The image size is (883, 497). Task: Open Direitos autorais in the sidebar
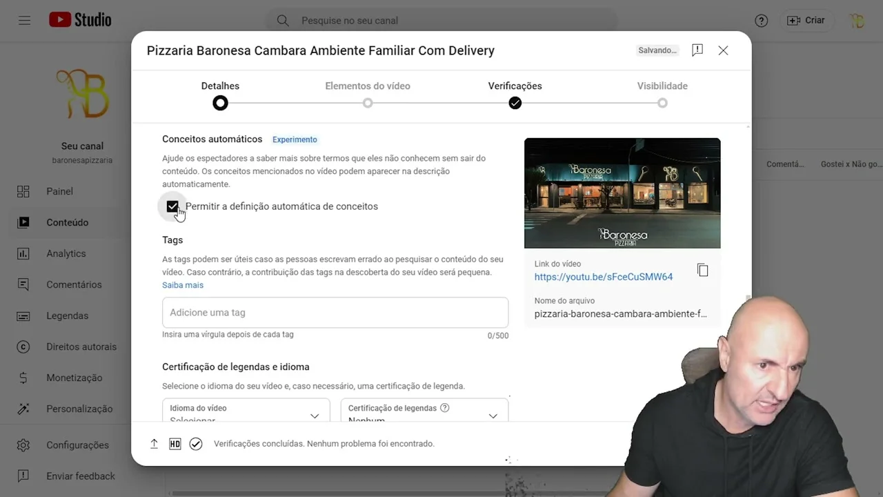pos(82,347)
